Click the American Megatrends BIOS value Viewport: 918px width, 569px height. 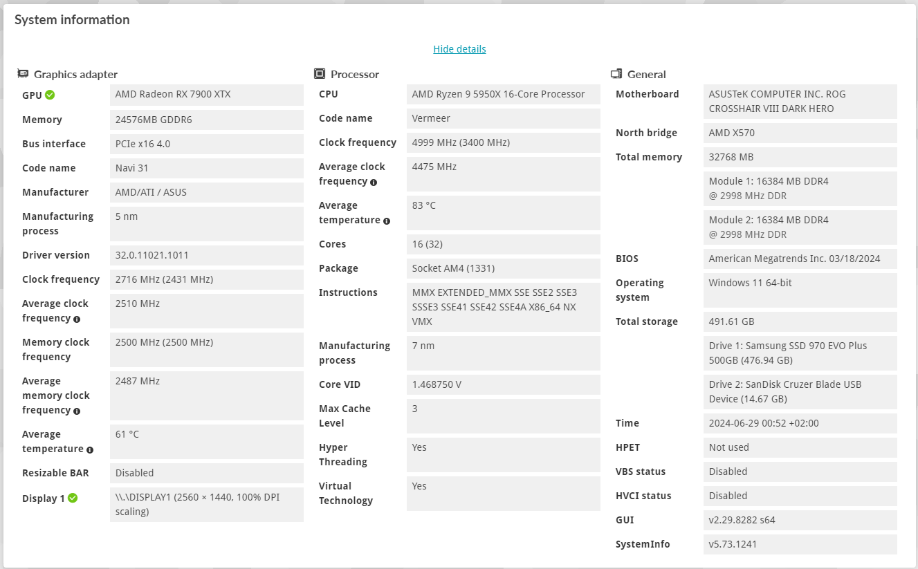(800, 259)
